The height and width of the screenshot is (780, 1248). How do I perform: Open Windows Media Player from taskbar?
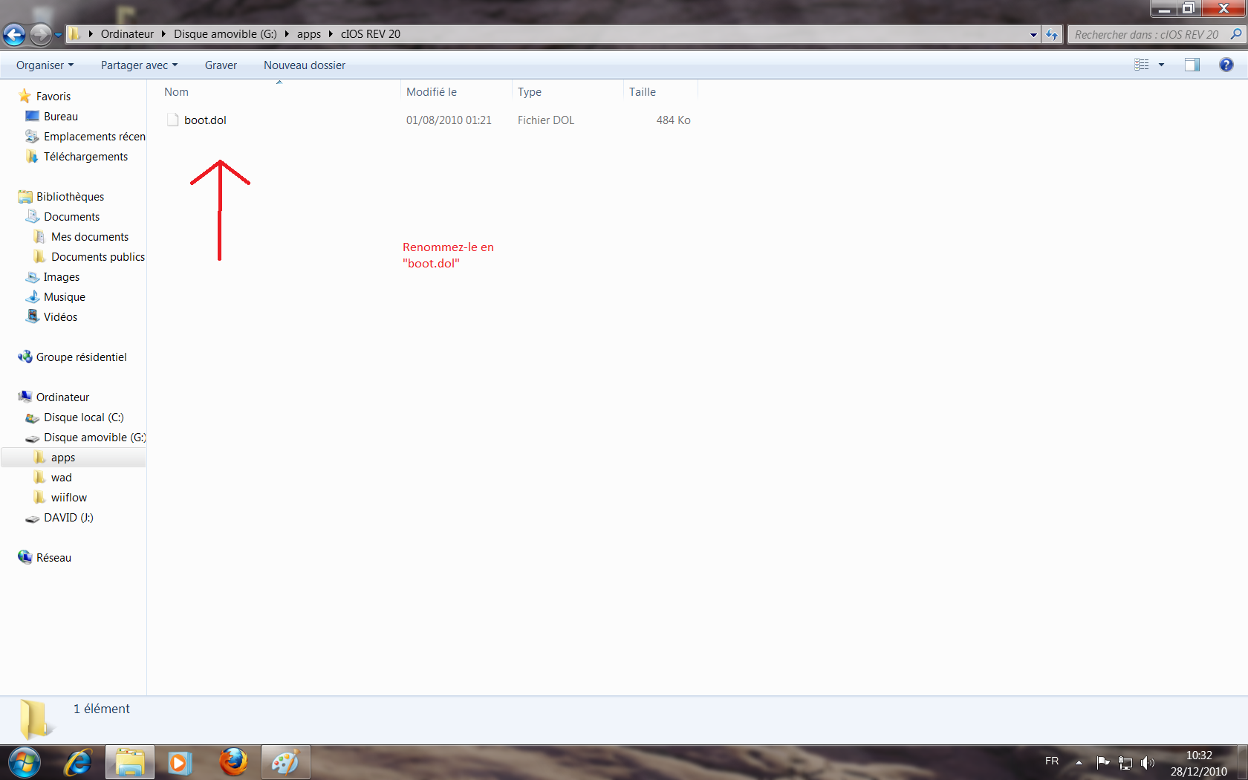click(180, 763)
